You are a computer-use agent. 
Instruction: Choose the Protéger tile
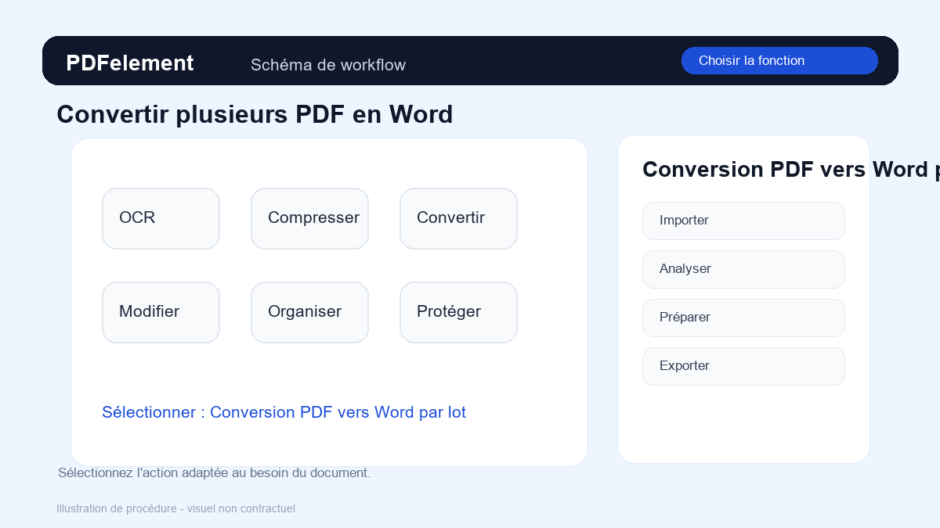pos(458,312)
